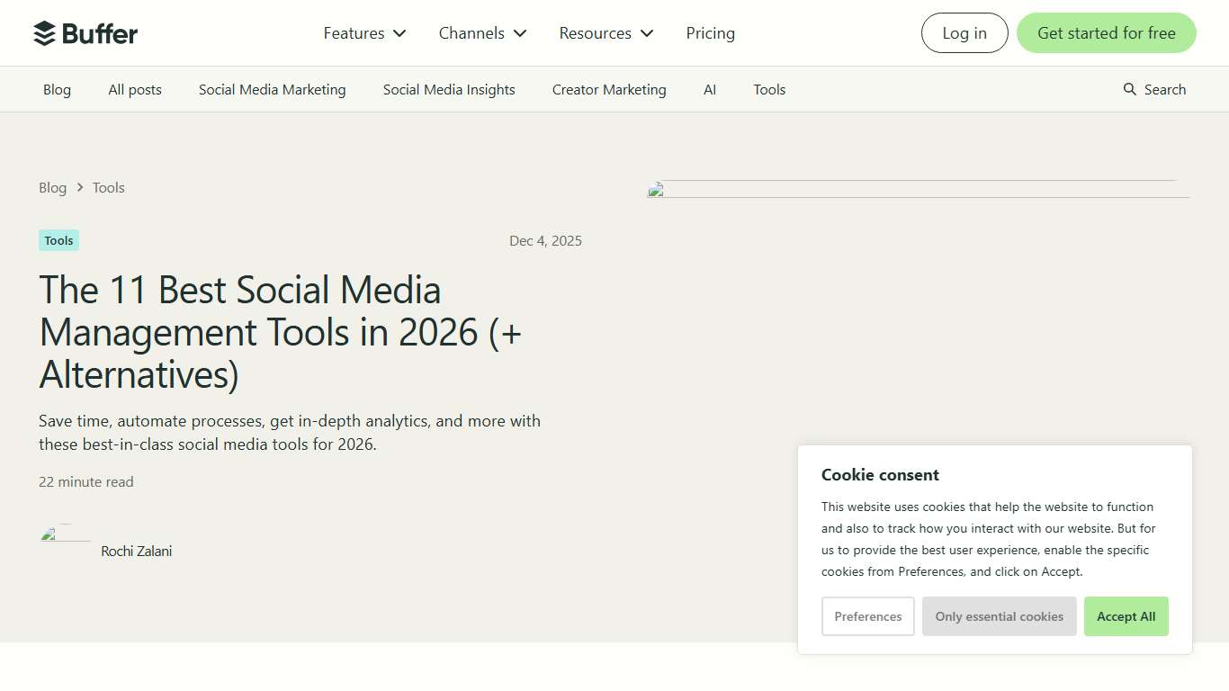Click the Tools category badge
Screen dimensions: 1229x691
click(58, 240)
